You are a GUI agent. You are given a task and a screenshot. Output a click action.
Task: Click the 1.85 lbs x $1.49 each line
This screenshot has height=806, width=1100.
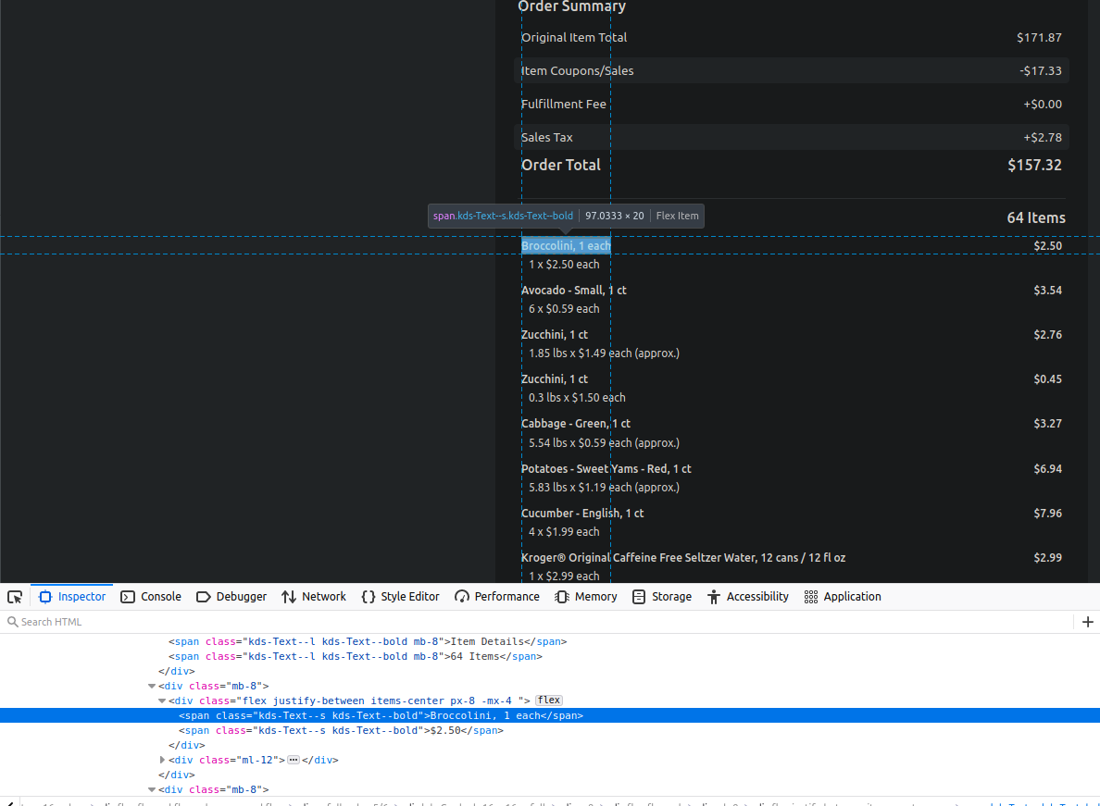tap(604, 353)
